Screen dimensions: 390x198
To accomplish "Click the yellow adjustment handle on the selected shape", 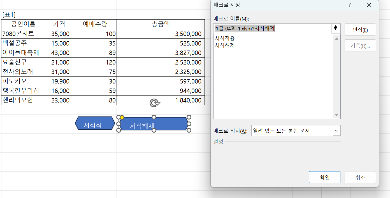I will (x=122, y=118).
